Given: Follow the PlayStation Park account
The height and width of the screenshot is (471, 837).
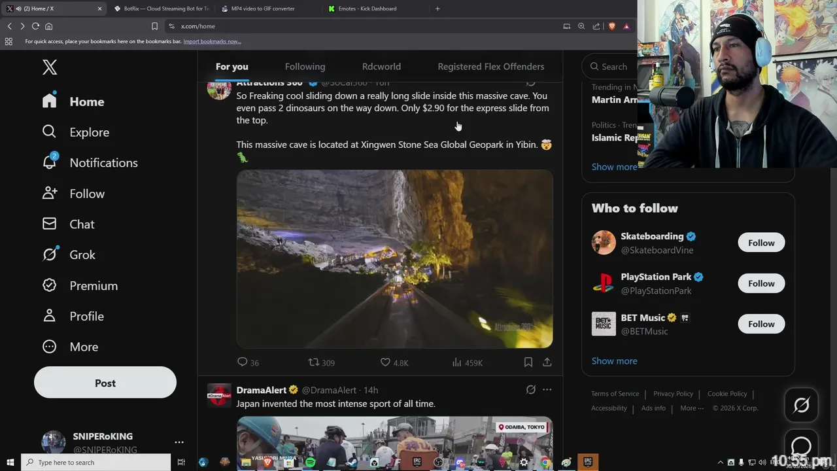Looking at the screenshot, I should point(761,283).
